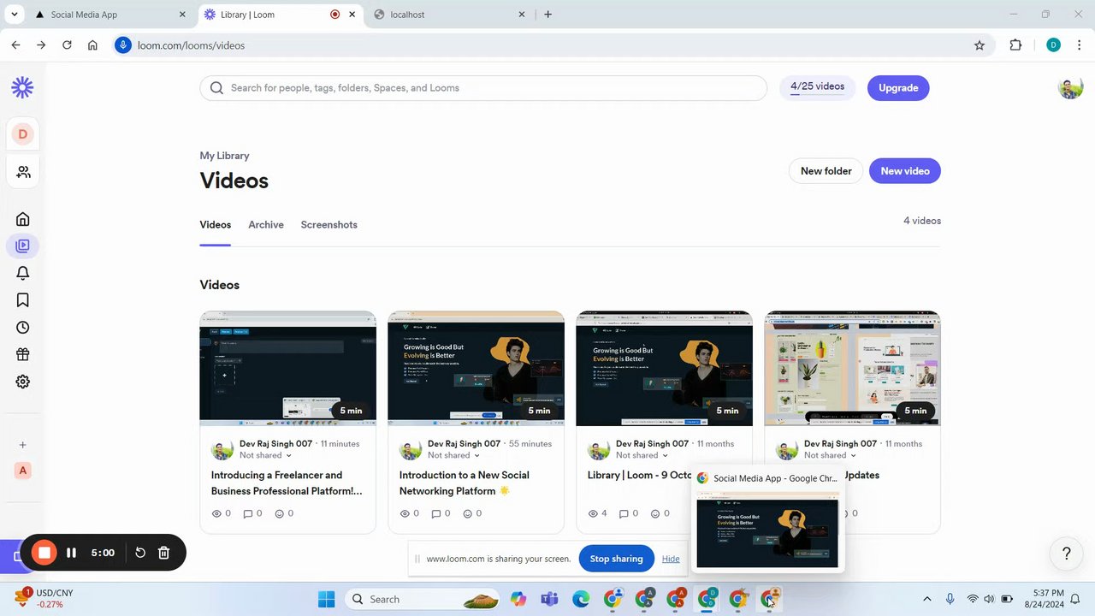This screenshot has width=1095, height=616.
Task: Stop the Loom recording
Action: coord(44,553)
